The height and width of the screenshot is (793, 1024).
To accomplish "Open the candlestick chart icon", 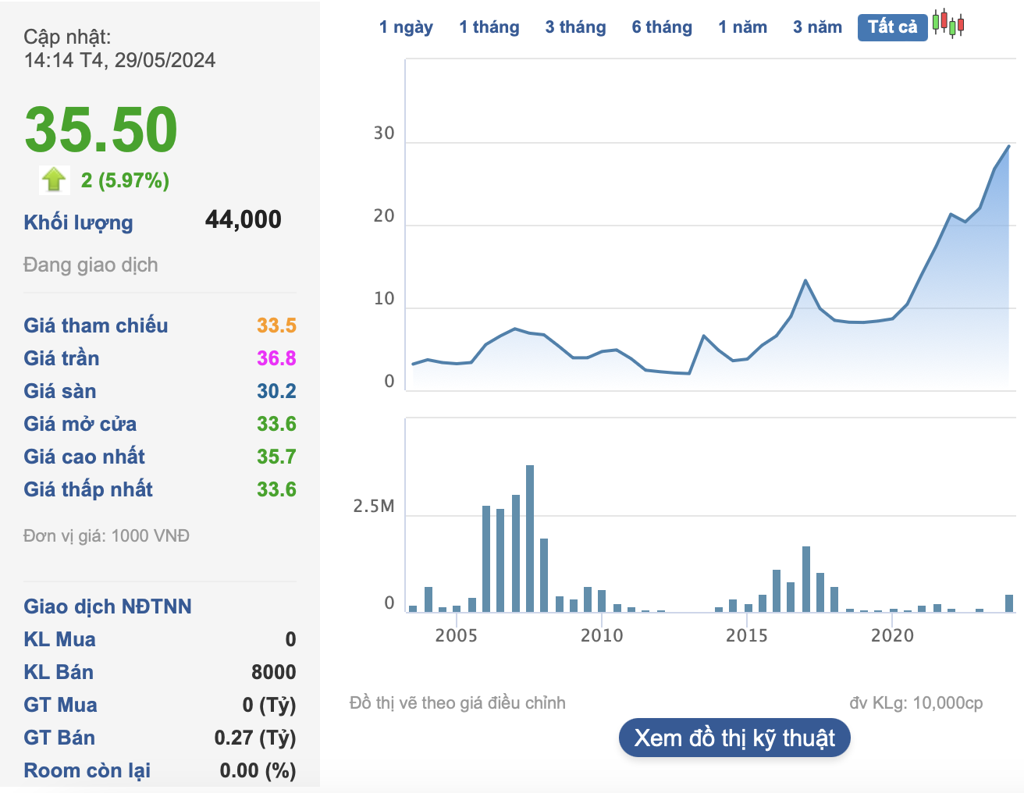I will pos(948,24).
